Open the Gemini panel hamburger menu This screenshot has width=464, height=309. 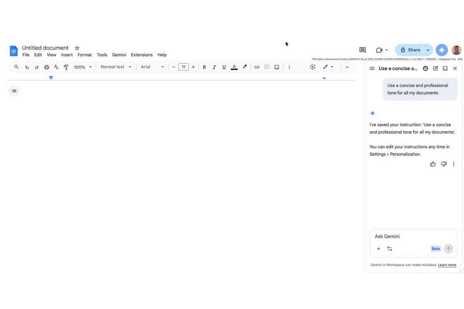(372, 68)
